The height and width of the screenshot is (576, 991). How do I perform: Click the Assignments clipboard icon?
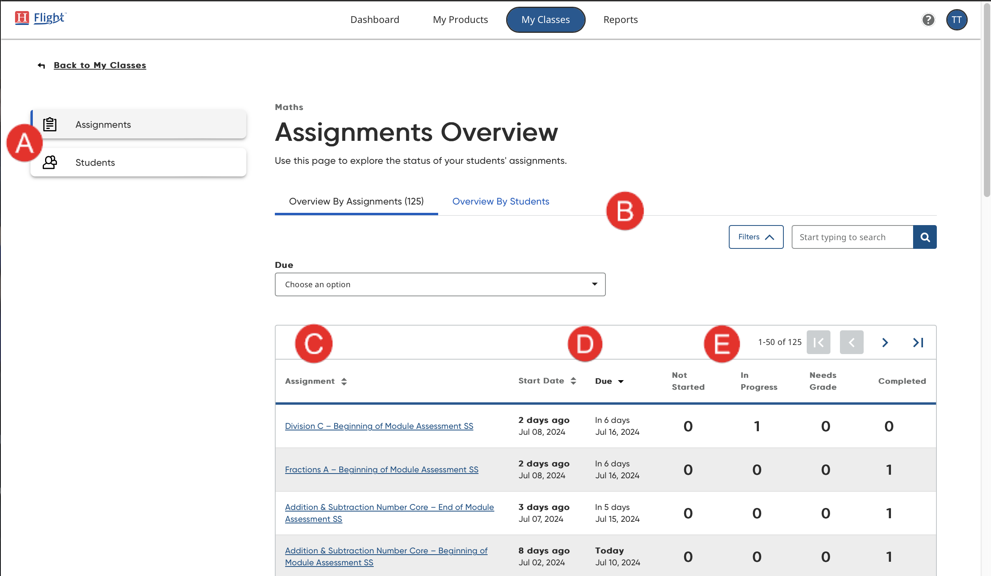pos(50,125)
